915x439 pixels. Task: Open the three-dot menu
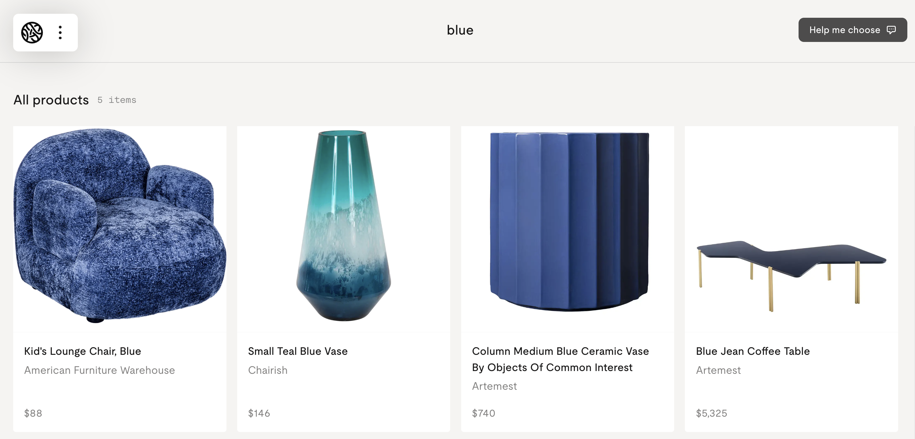[60, 33]
